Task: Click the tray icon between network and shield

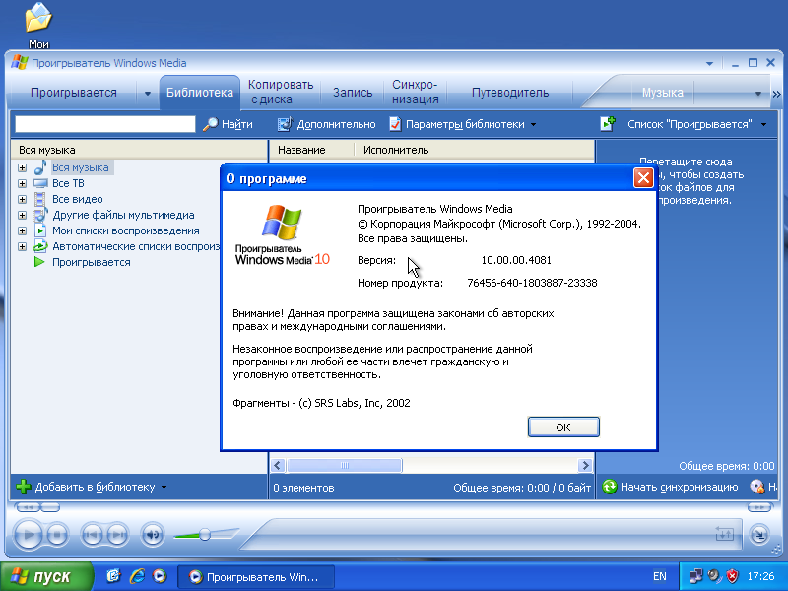Action: pos(714,576)
